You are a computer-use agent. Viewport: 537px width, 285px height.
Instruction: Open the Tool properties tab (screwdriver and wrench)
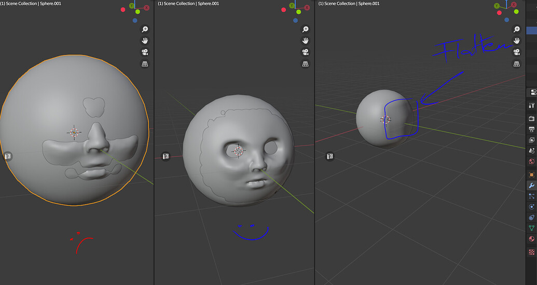coord(531,105)
